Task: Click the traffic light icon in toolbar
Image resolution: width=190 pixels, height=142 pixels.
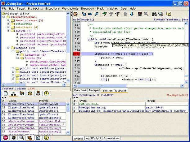Action: [x=140, y=14]
